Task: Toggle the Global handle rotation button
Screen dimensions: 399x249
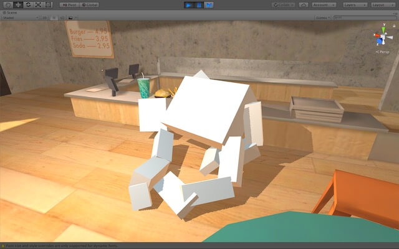Action: click(x=89, y=5)
